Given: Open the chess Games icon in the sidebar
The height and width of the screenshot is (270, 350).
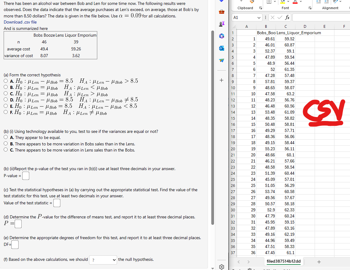Looking at the screenshot, I should coord(221,24).
